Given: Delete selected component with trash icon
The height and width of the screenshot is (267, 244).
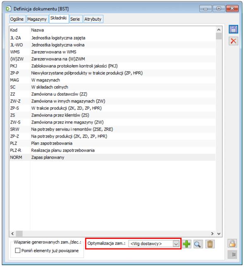Looking at the screenshot, I should [210, 244].
